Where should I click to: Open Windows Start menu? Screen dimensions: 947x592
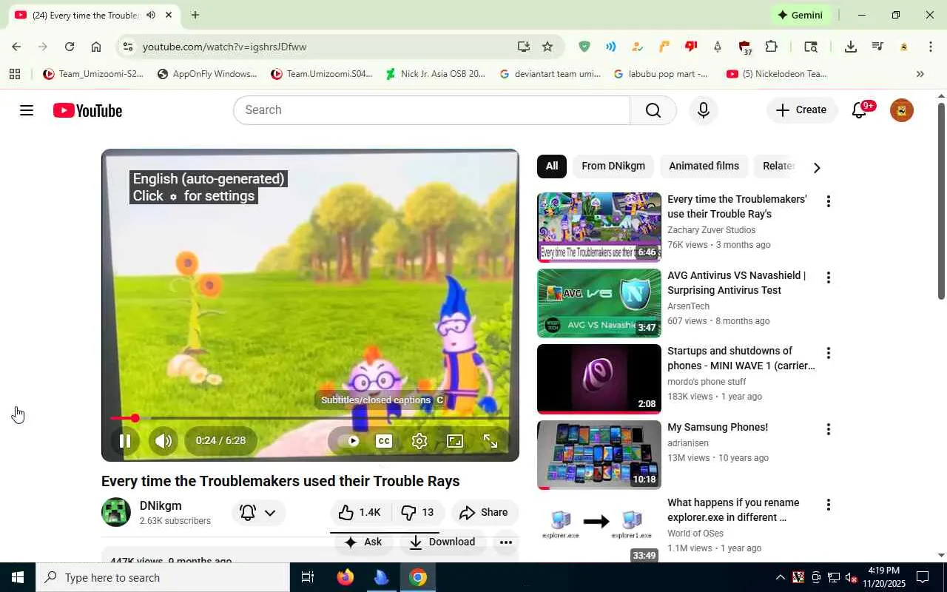pyautogui.click(x=18, y=577)
